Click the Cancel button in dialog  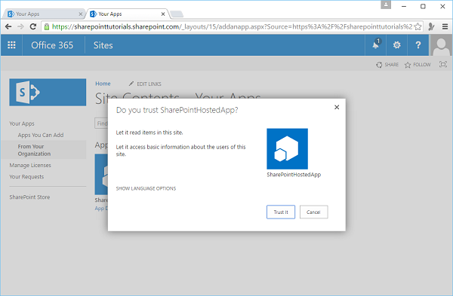click(x=313, y=212)
